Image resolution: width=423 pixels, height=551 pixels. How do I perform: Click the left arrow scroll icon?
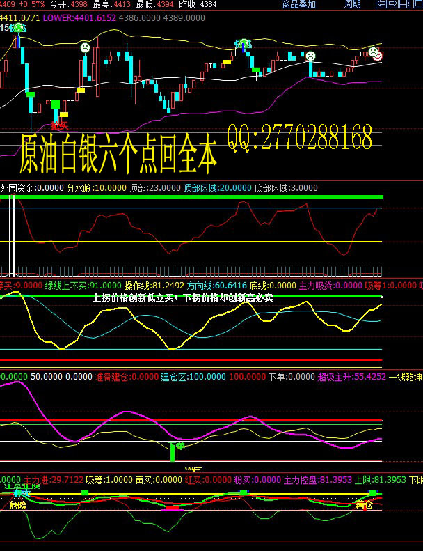381,4
